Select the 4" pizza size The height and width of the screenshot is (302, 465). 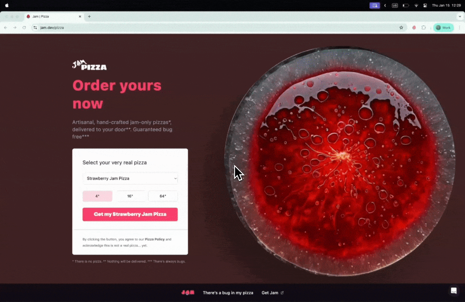tap(97, 196)
